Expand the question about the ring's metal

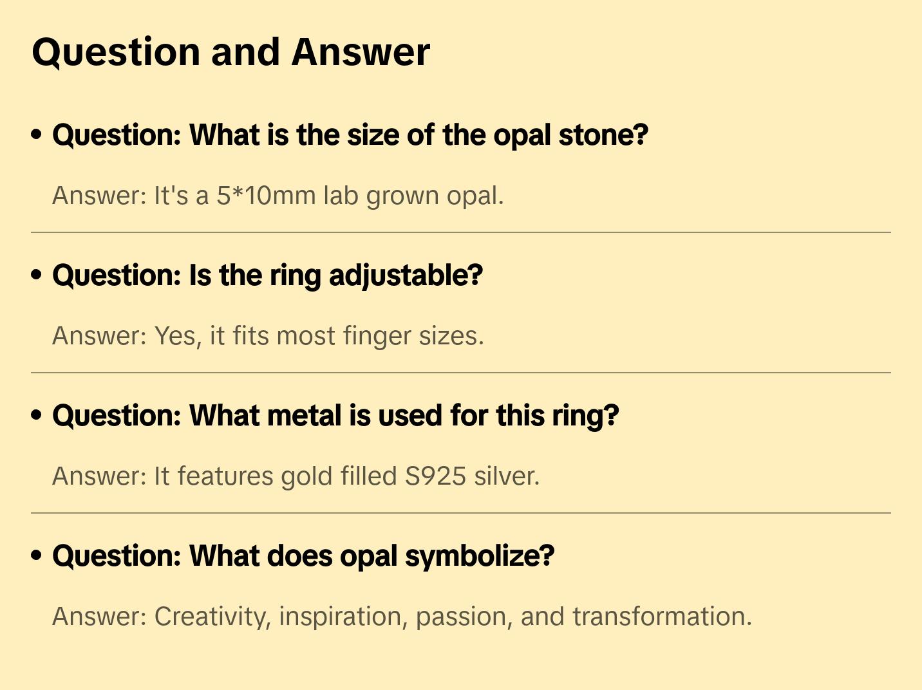(x=335, y=416)
